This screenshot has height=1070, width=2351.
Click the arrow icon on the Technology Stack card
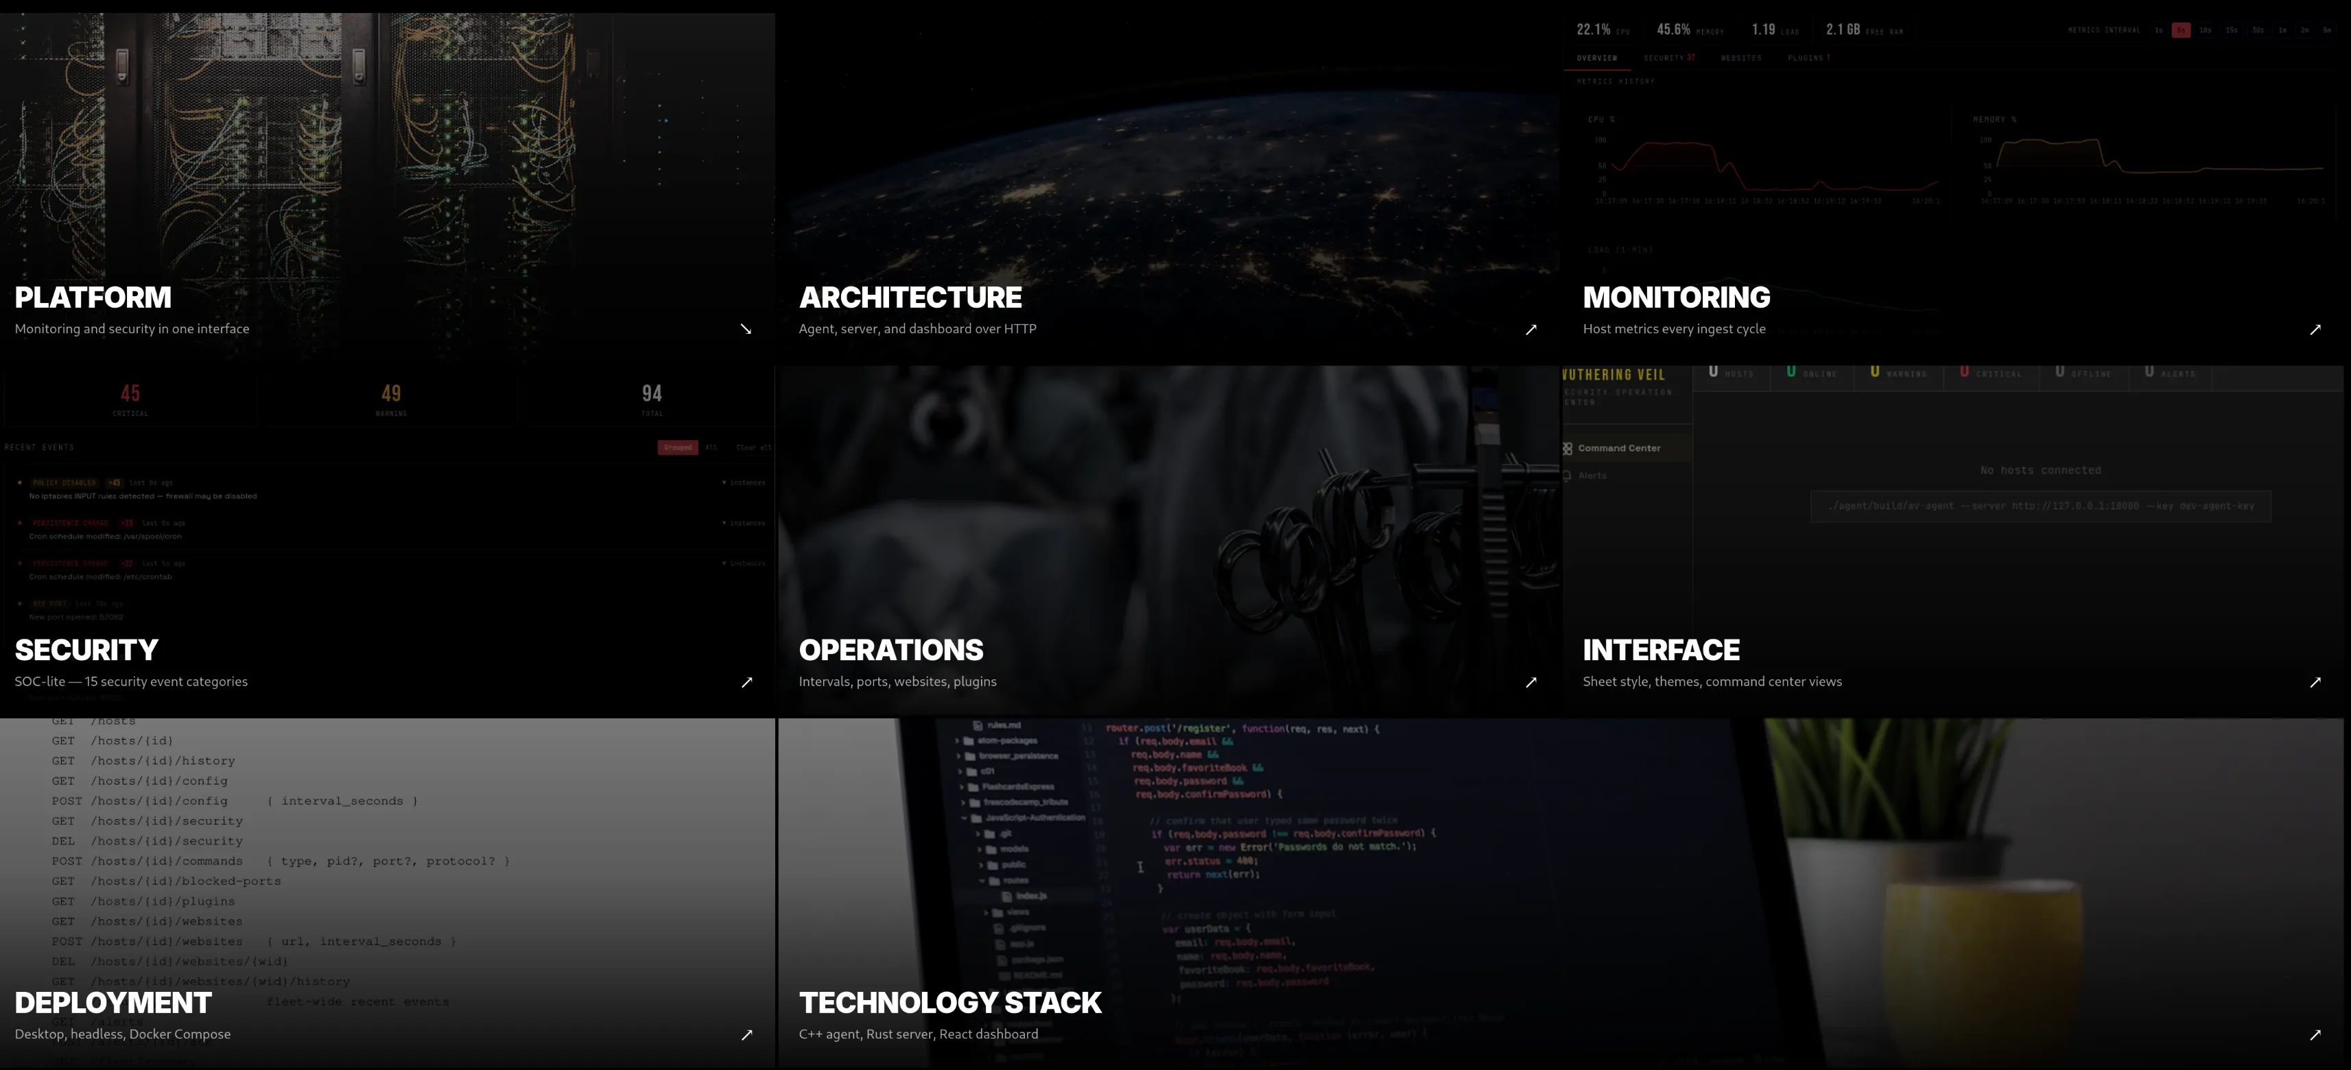pos(2315,1034)
